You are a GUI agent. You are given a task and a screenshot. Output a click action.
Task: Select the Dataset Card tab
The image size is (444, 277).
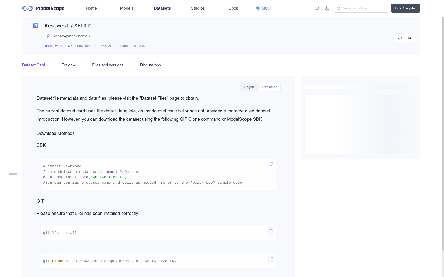(x=34, y=65)
